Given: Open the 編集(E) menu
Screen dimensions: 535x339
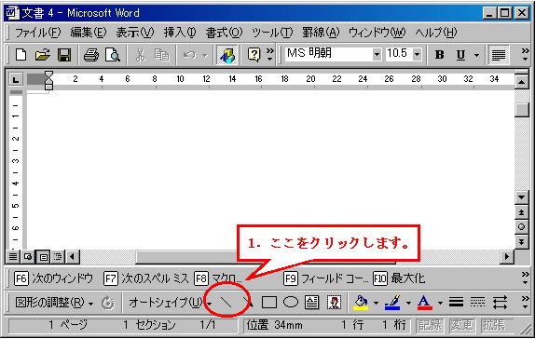Looking at the screenshot, I should [x=89, y=33].
